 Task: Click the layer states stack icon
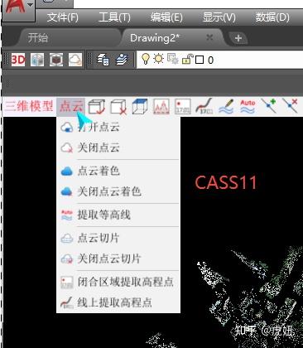coord(122,60)
